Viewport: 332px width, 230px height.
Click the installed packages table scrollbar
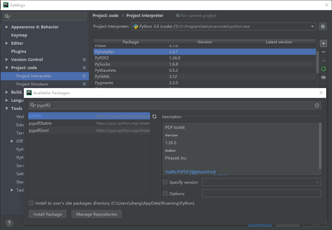tap(317, 61)
